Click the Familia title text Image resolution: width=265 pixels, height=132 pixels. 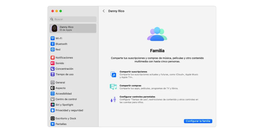point(157,51)
